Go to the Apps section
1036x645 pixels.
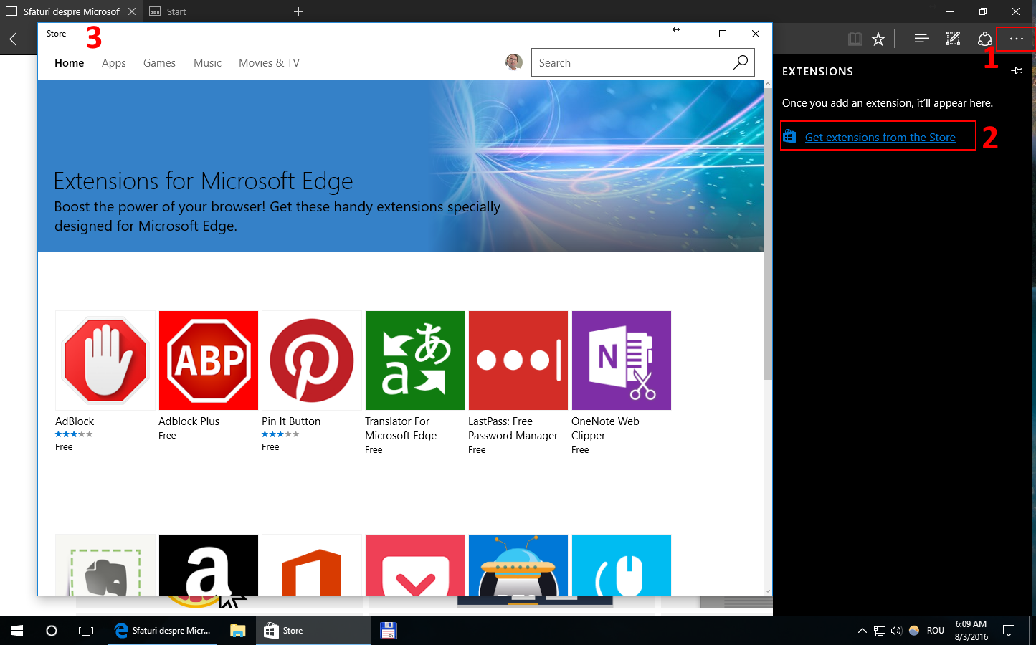tap(114, 63)
